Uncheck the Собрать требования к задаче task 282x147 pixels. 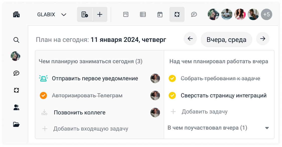[x=172, y=79]
